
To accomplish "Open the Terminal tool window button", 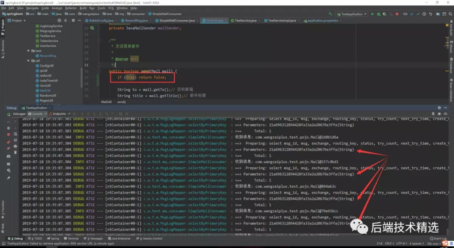I will (x=71, y=238).
